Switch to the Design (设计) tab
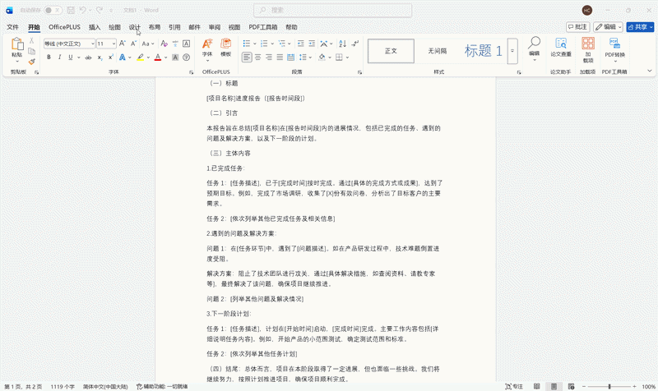658x391 pixels. tap(134, 27)
